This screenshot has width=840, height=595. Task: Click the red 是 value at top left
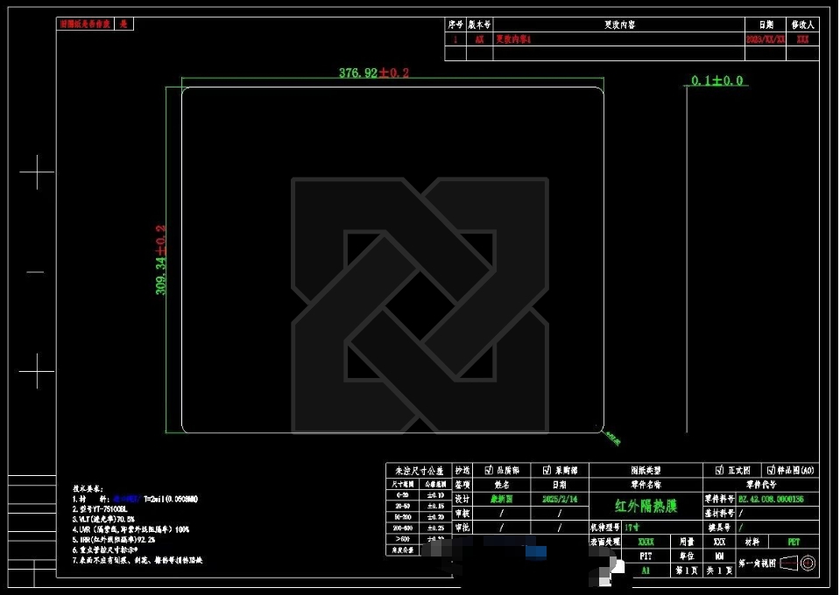click(x=124, y=24)
